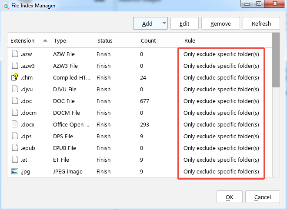Image resolution: width=287 pixels, height=210 pixels.
Task: Sort by the Extension column header
Action: click(x=23, y=41)
